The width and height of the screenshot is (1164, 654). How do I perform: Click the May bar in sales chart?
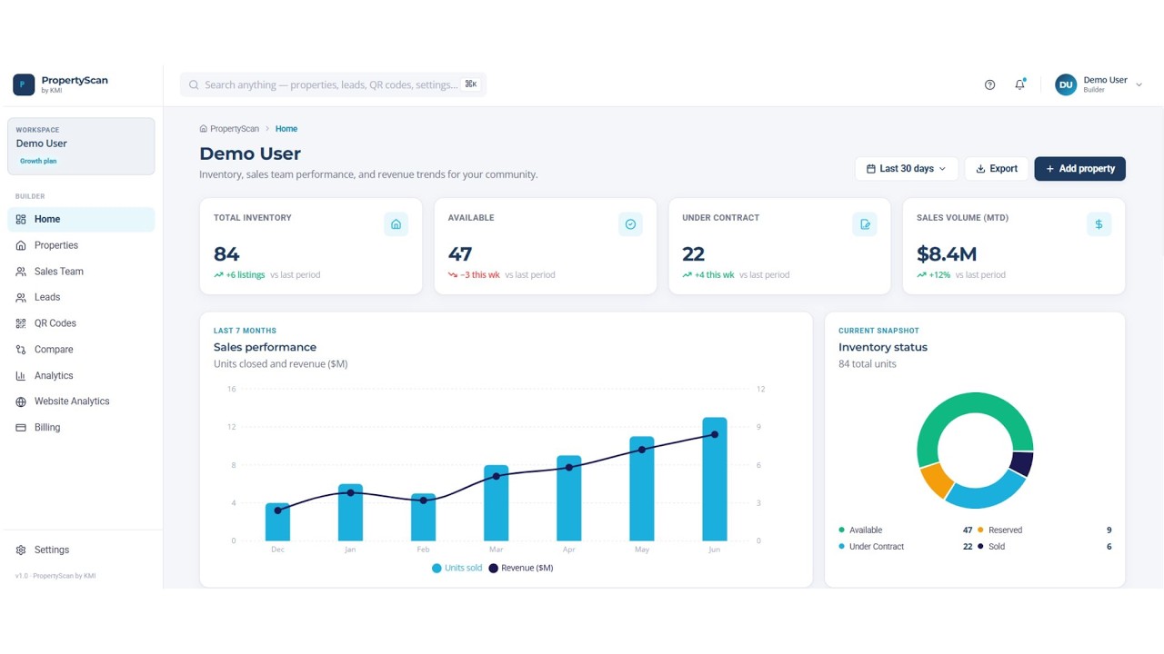click(x=642, y=489)
